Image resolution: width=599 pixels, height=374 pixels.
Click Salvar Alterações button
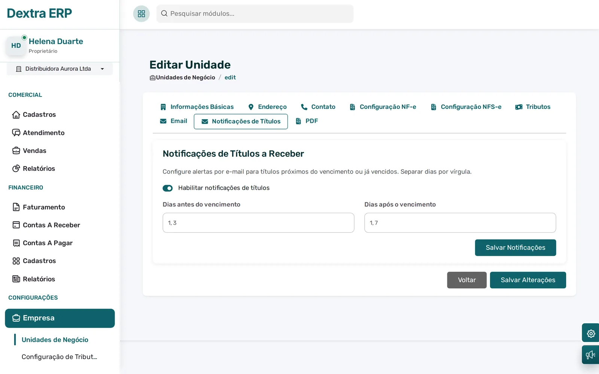[528, 280]
